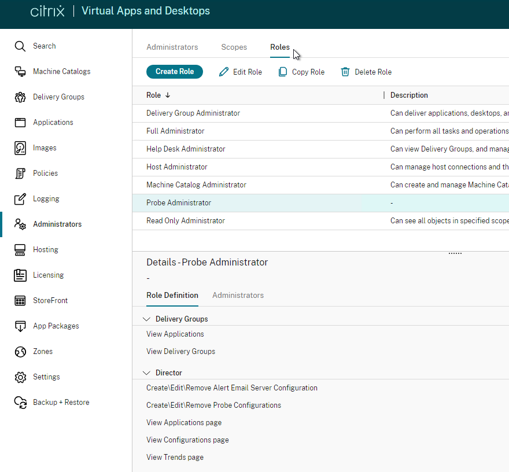
Task: Collapse the Director section chevron
Action: [x=147, y=373]
